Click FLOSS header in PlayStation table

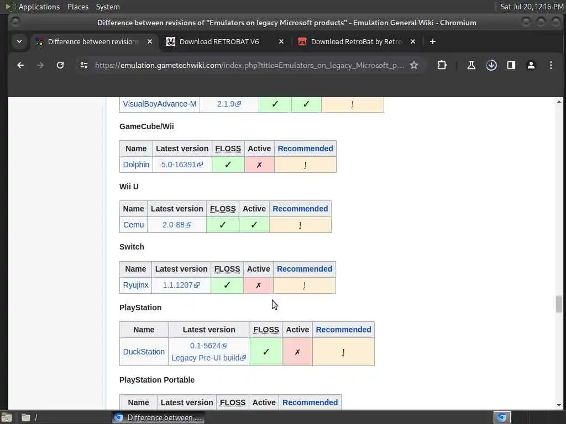pos(266,330)
